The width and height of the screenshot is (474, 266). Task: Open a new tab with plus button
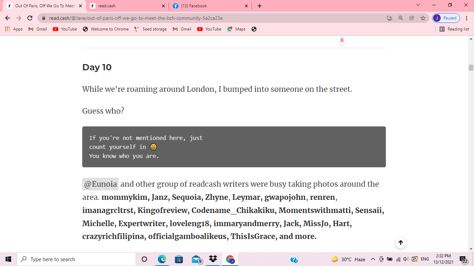click(x=260, y=6)
